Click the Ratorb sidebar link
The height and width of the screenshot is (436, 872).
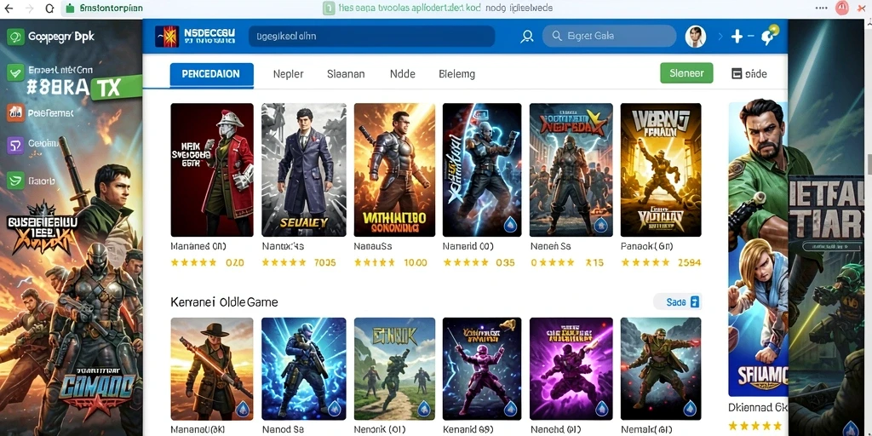point(41,181)
